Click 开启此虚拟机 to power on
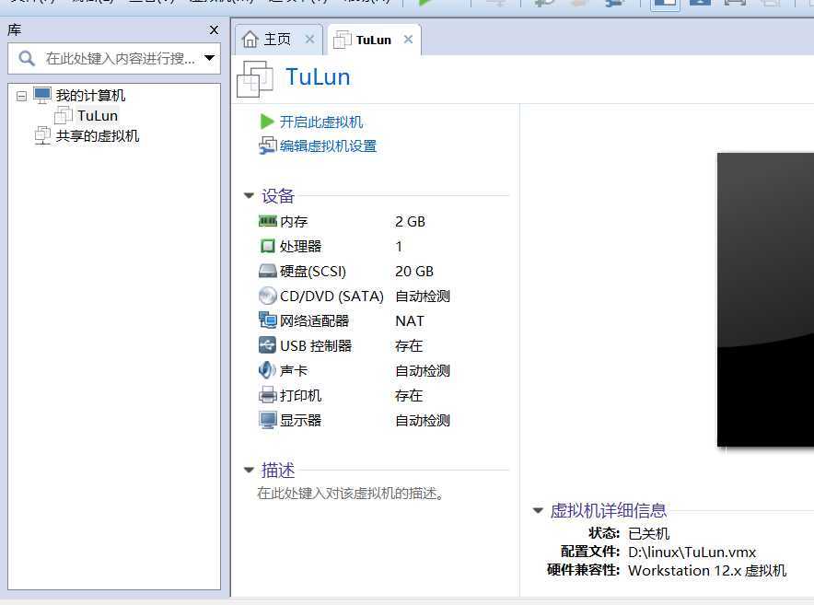 (x=321, y=122)
